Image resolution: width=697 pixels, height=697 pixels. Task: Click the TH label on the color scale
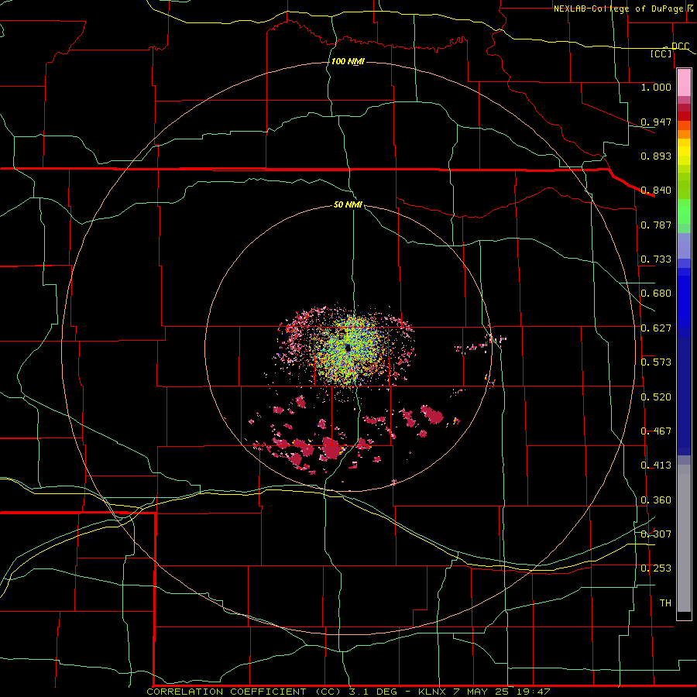click(665, 603)
